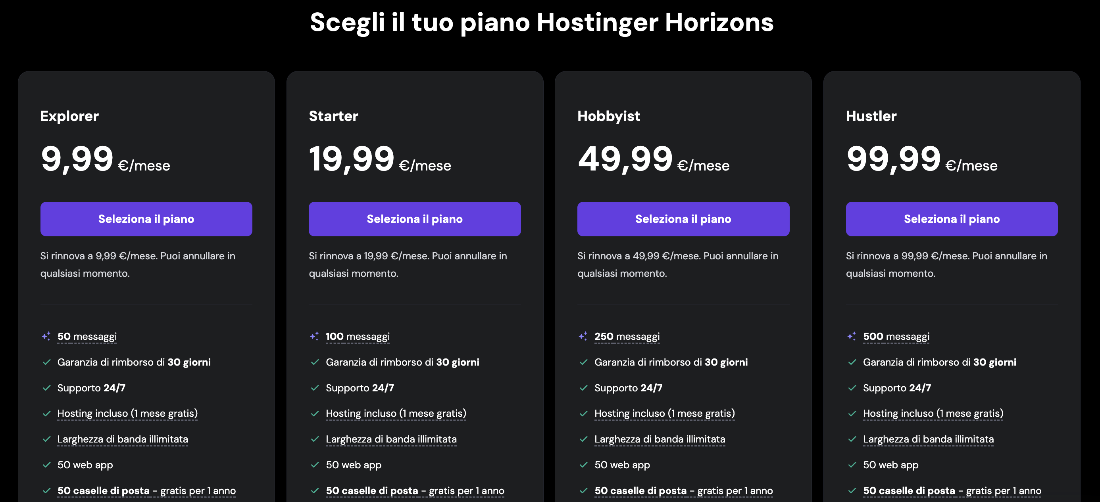Choose the Hobbyist plan button
The height and width of the screenshot is (502, 1100).
click(683, 219)
